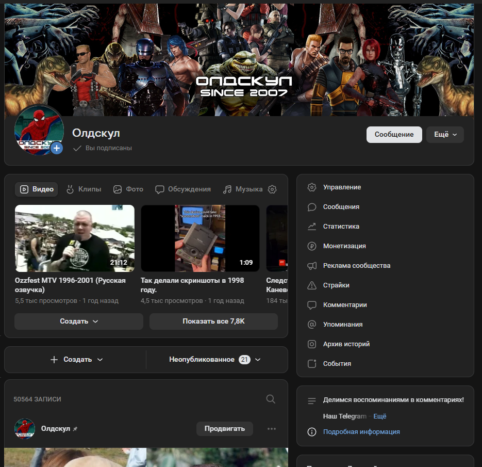Switch to the Музыка tab

242,189
